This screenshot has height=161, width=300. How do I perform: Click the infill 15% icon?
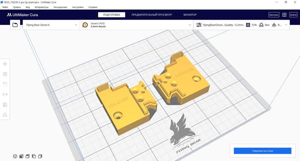click(248, 25)
